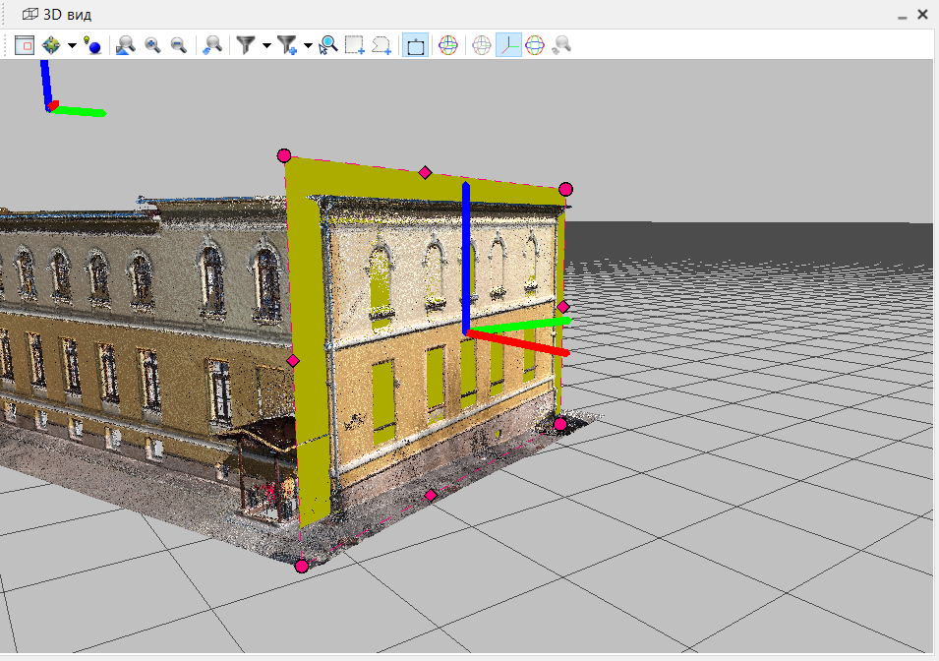This screenshot has height=661, width=939.
Task: Toggle the highlighted rectangle frame mode
Action: pos(414,44)
